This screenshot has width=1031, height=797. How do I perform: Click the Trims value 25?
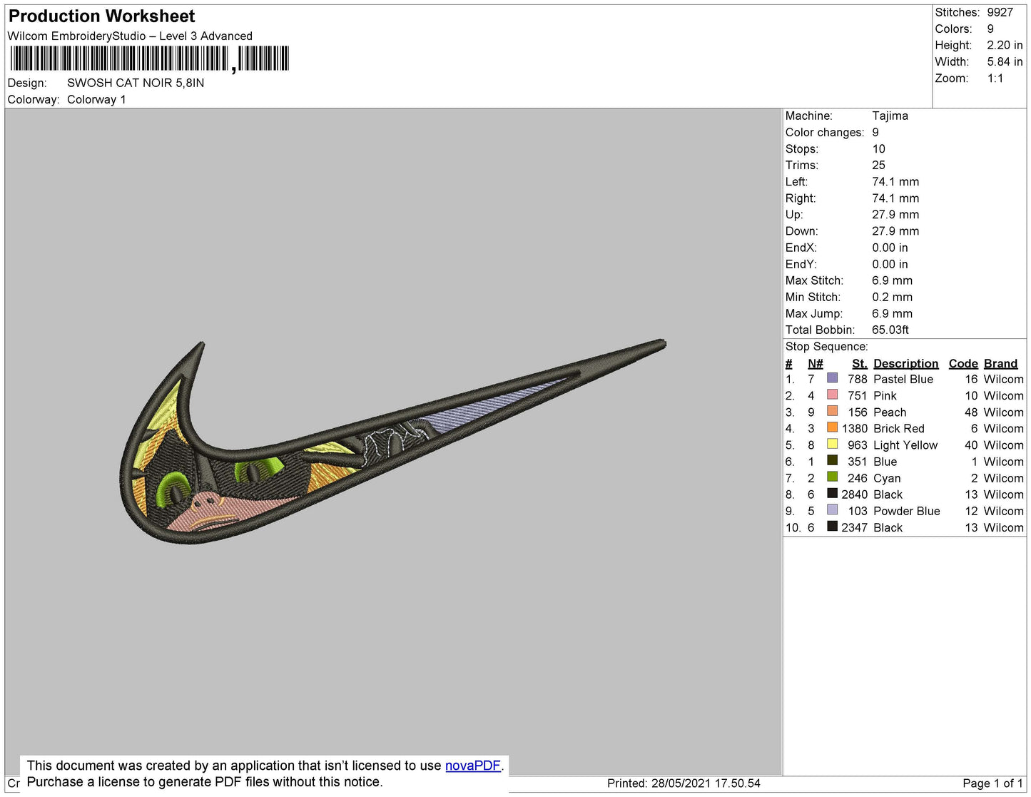878,165
